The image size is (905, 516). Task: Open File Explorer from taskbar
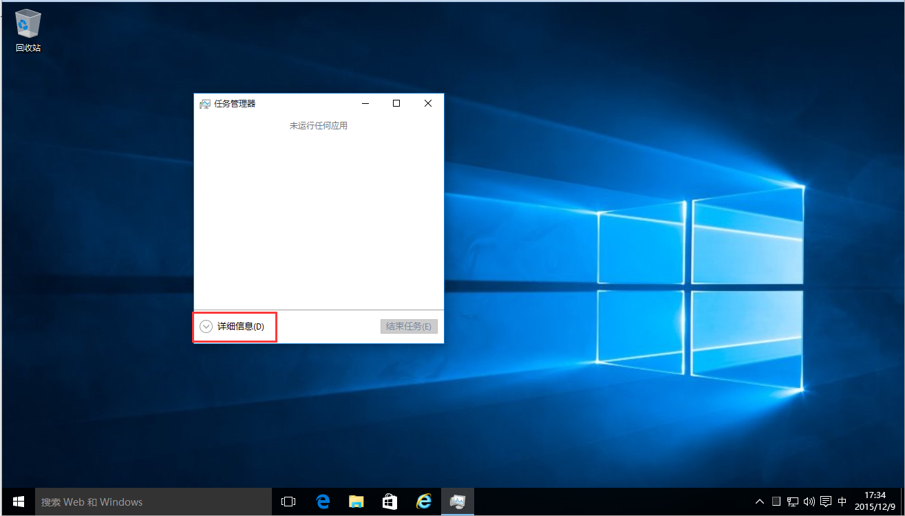point(356,502)
